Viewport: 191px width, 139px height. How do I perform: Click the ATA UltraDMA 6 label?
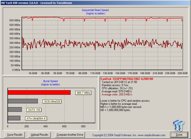36,118
